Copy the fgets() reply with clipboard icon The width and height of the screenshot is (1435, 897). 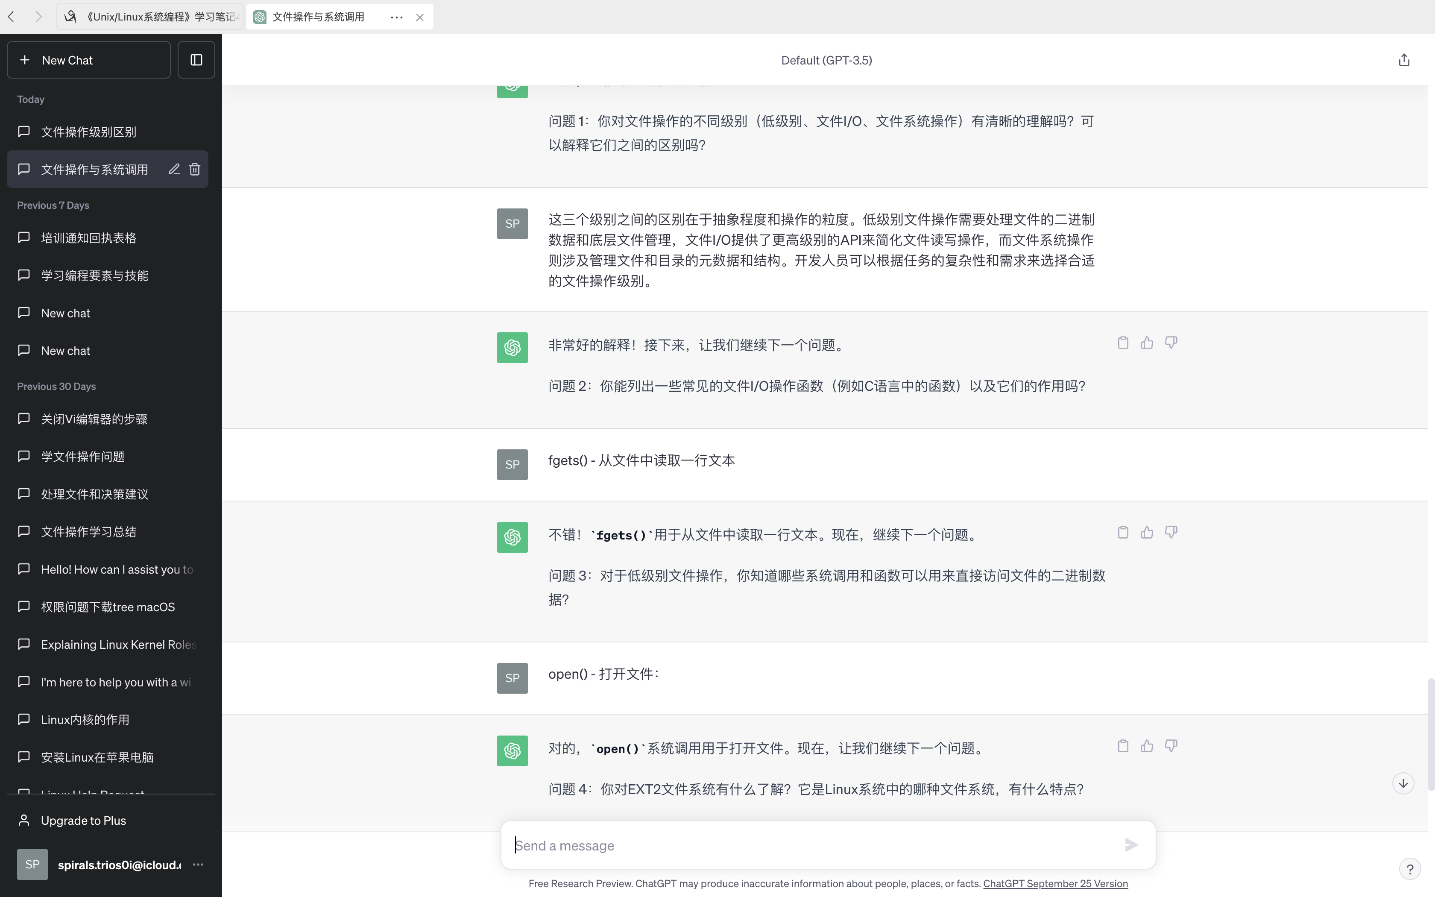coord(1122,532)
